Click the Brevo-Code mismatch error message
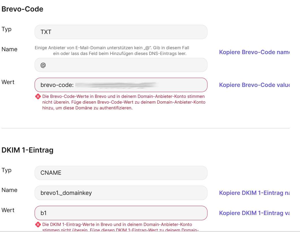The width and height of the screenshot is (300, 232). (124, 102)
